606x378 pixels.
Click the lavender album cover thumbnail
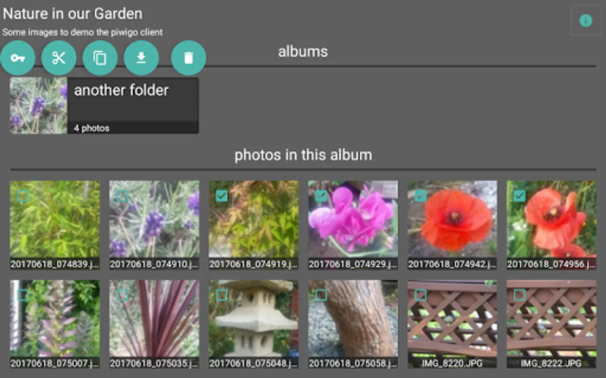[x=38, y=105]
